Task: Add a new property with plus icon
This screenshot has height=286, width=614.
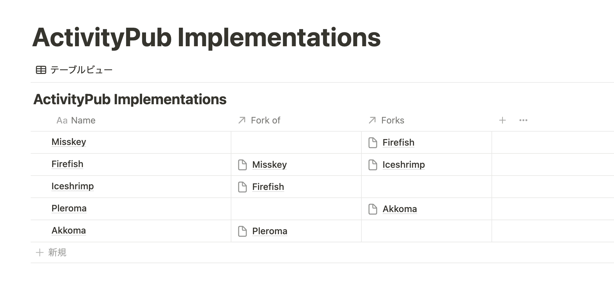Action: 503,120
